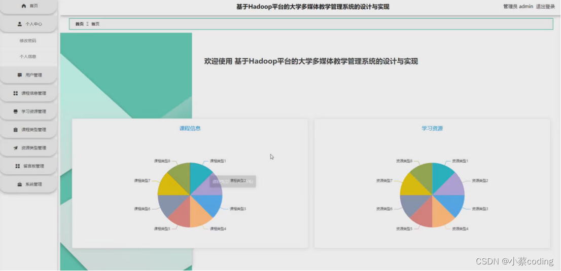Viewport: 561px width, 271px height.
Task: Click the blue 课程类型3 pie slice
Action: point(211,204)
